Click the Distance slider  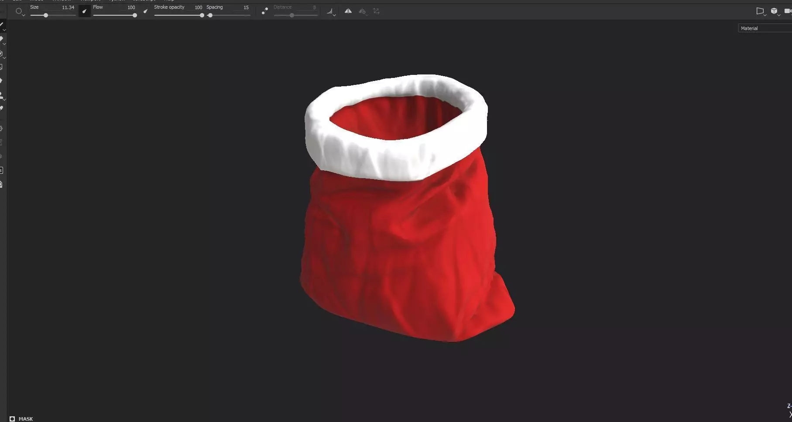coord(295,15)
